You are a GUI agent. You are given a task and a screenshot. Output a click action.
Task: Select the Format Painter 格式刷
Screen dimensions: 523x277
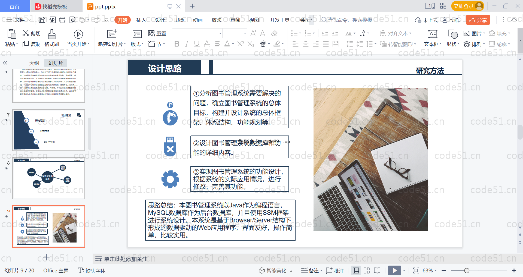click(x=52, y=38)
